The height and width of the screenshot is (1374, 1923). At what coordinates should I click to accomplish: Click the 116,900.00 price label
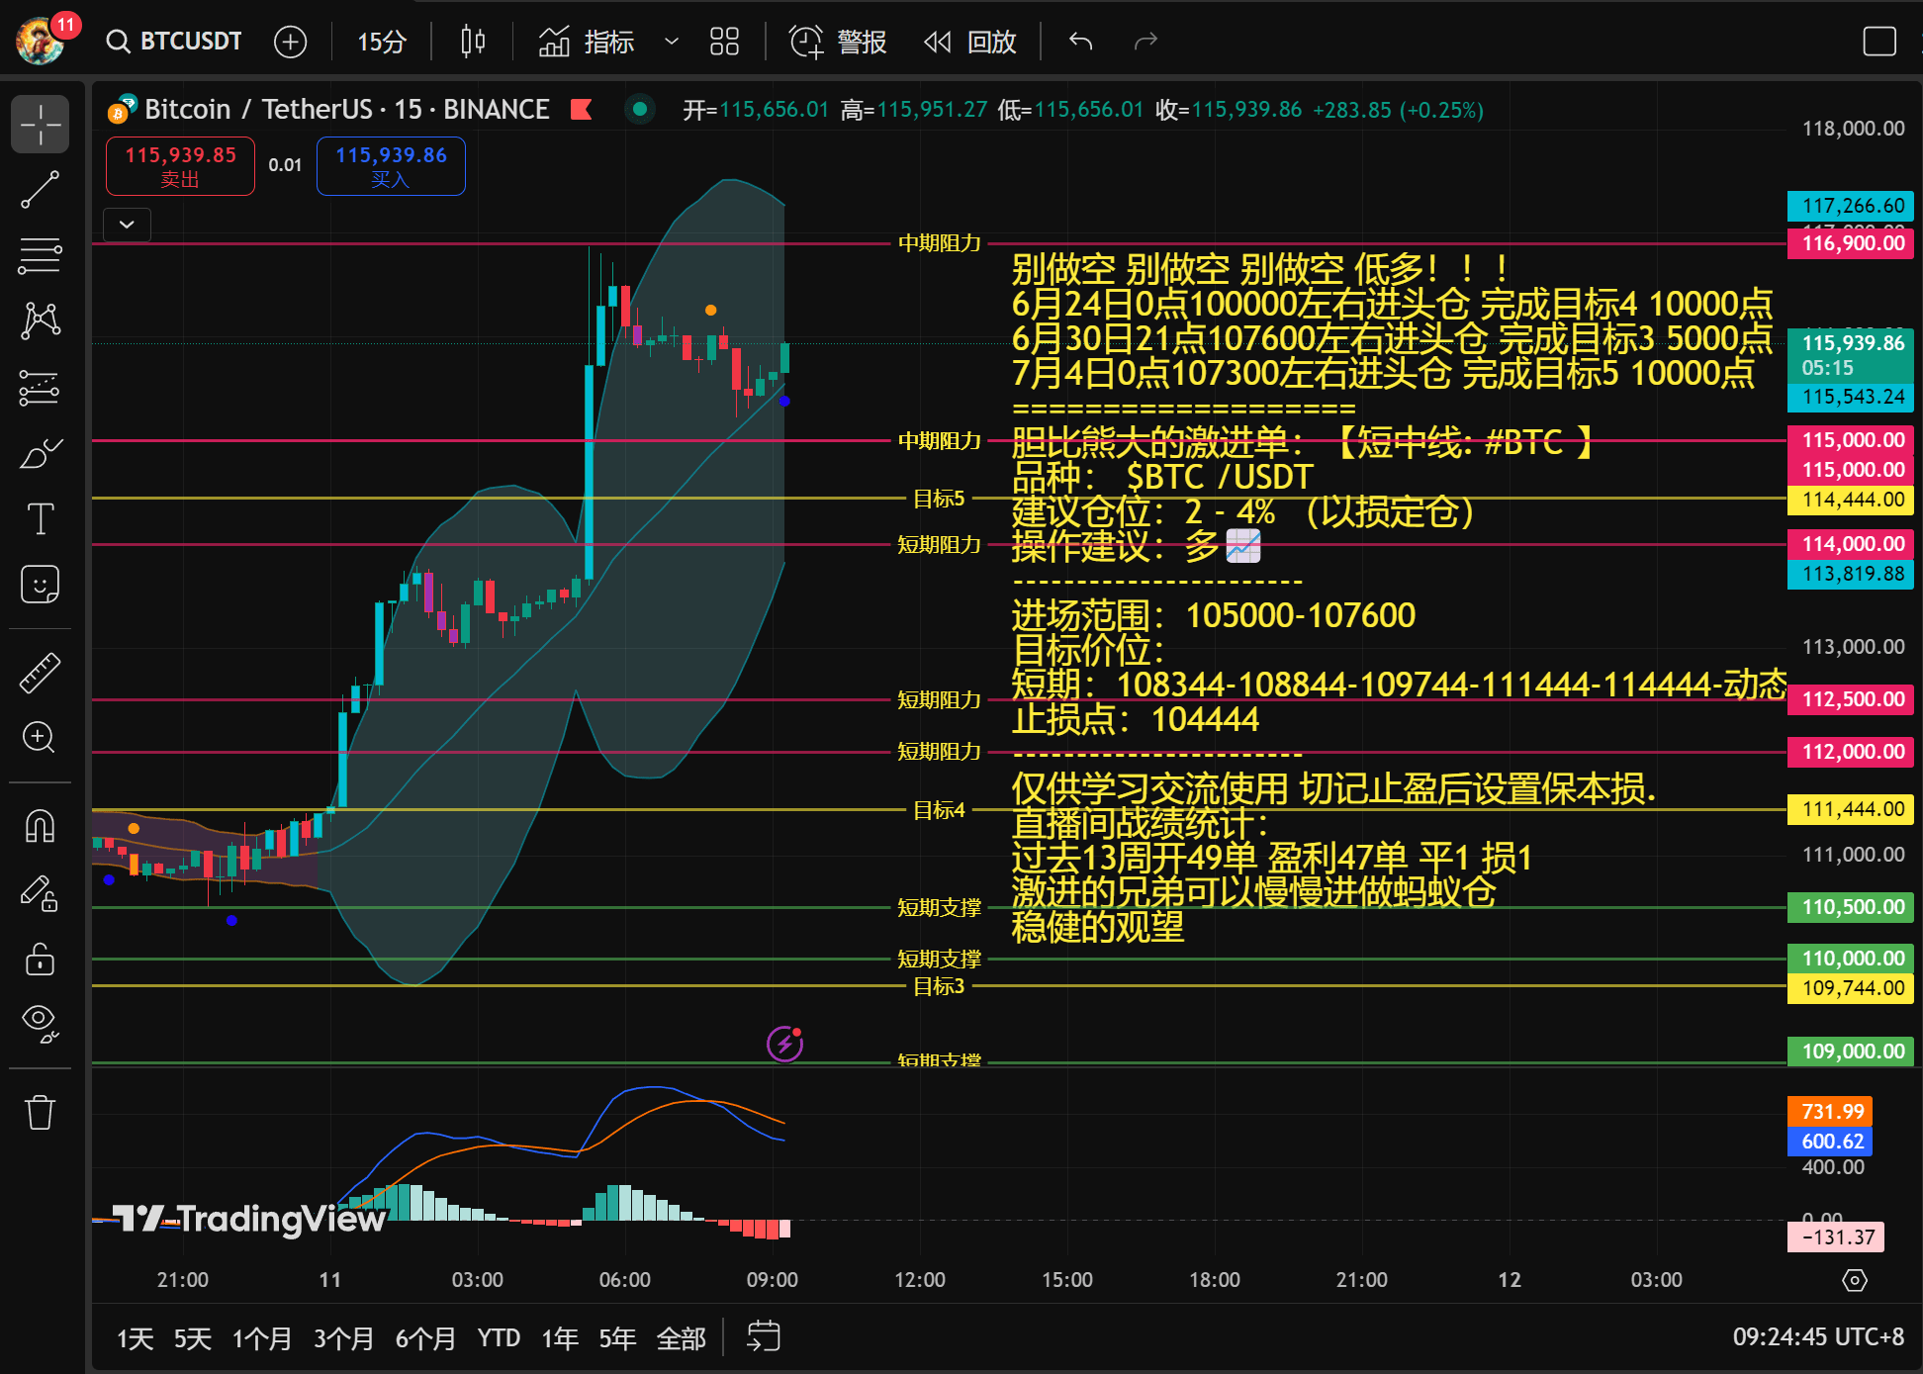pyautogui.click(x=1851, y=243)
